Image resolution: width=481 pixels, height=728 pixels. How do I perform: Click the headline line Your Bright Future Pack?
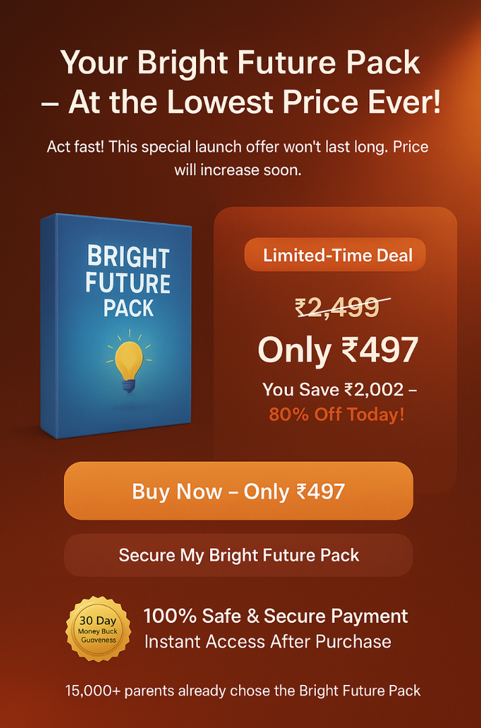pos(241,63)
